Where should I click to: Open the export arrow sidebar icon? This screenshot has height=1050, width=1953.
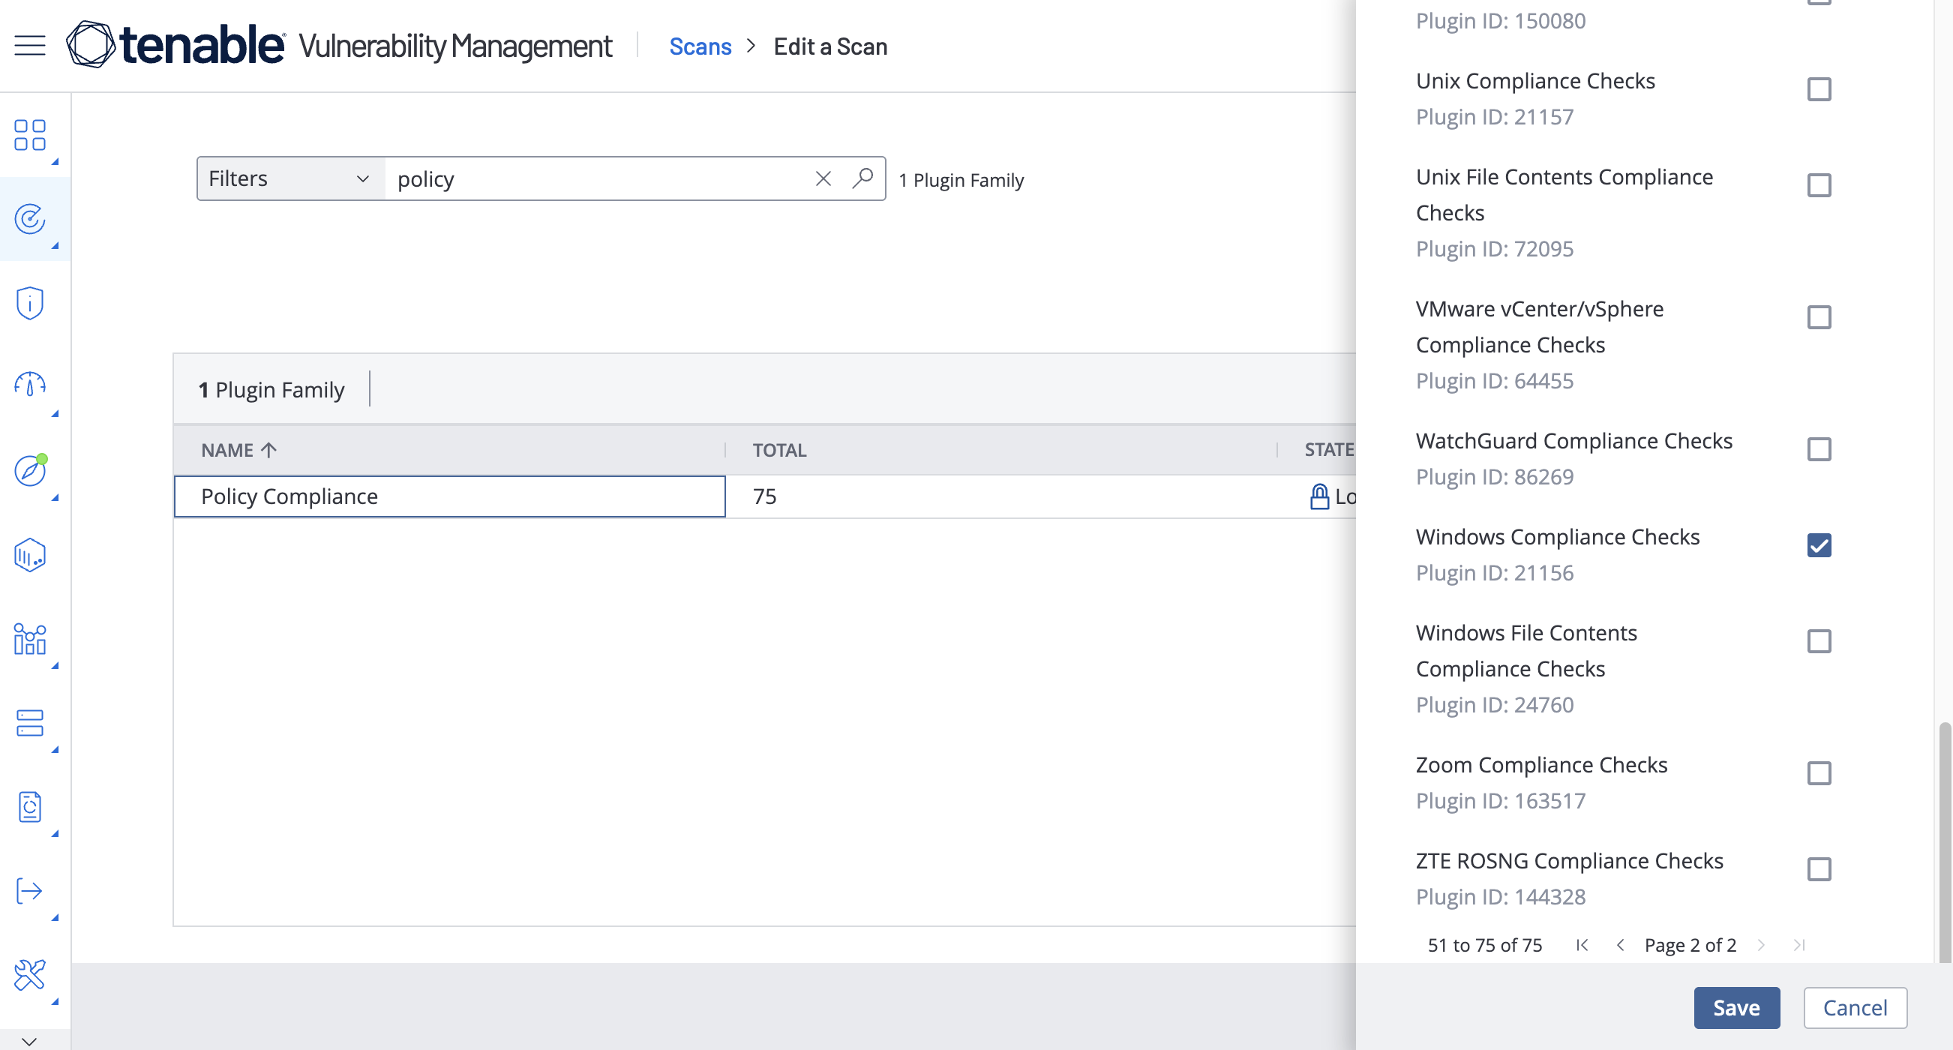[x=30, y=891]
